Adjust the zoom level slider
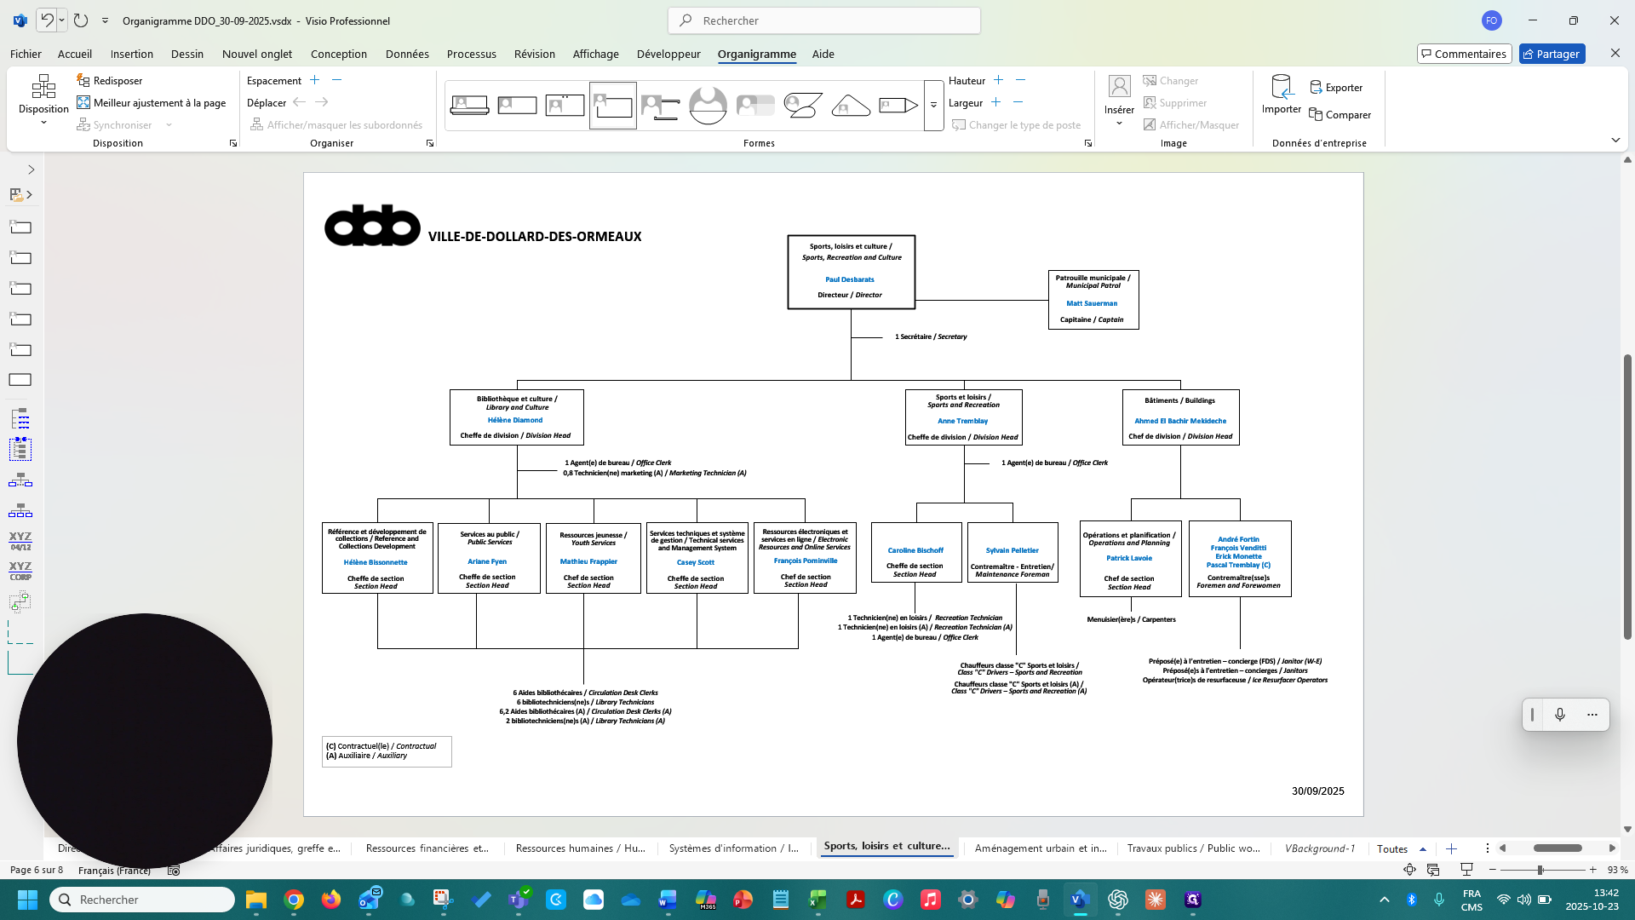This screenshot has width=1635, height=920. click(x=1540, y=870)
